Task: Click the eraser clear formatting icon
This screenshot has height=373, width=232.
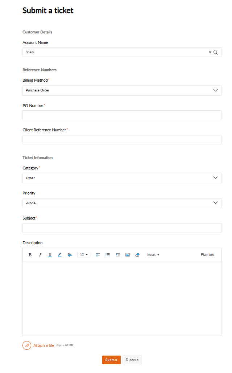Action: pyautogui.click(x=137, y=255)
